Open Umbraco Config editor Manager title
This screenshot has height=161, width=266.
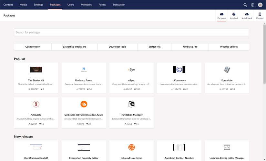[x=227, y=158]
